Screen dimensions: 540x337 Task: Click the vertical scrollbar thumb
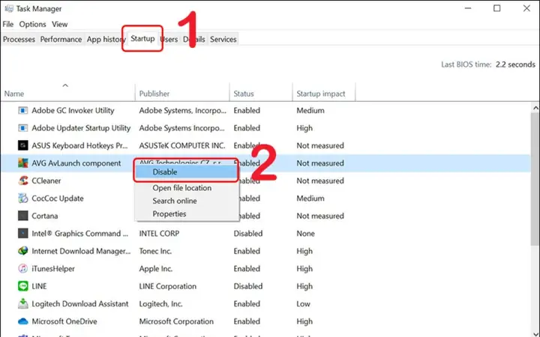535,179
